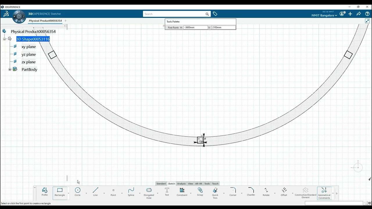Click the tag icon next to search
This screenshot has width=372, height=209.
pos(215,14)
